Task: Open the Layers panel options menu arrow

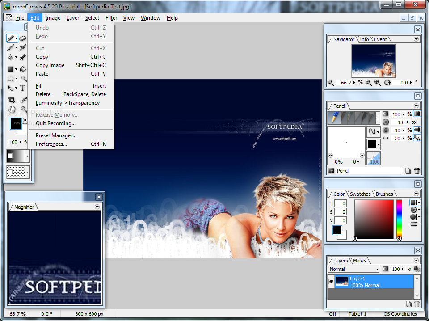Action: (416, 261)
